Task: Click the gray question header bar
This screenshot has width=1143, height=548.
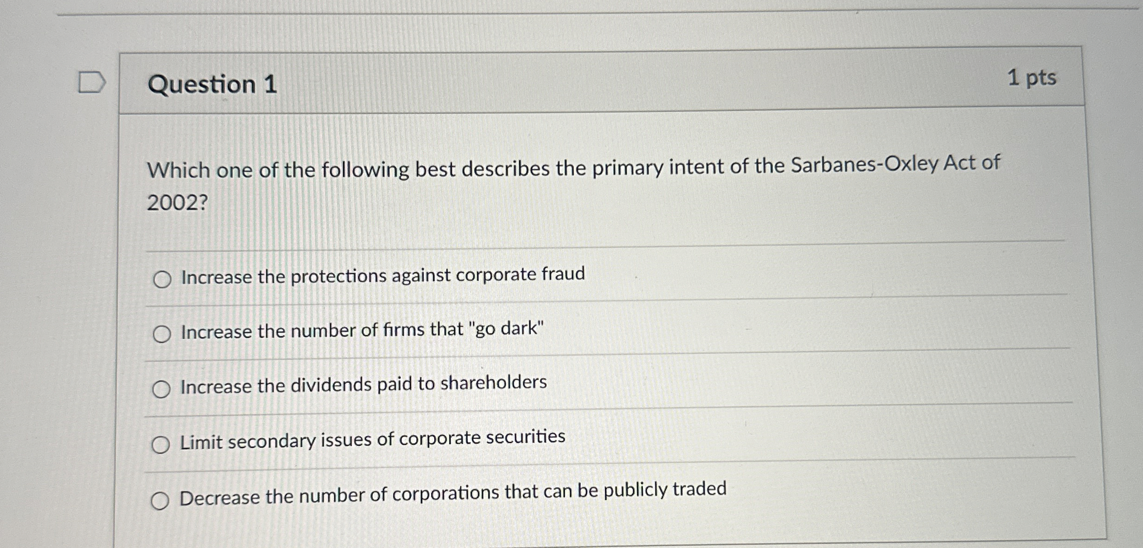Action: 601,80
